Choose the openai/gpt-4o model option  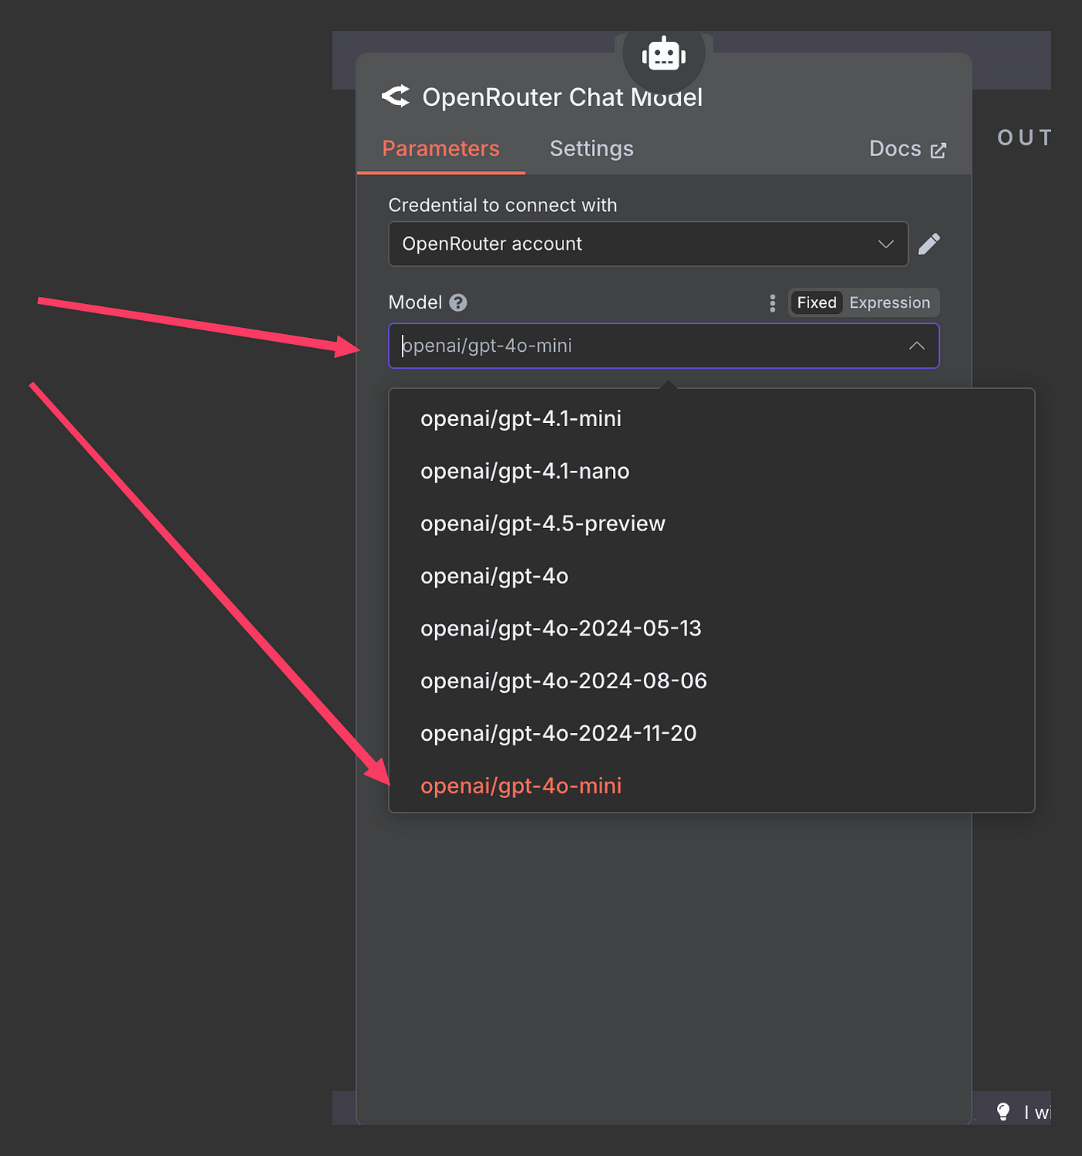coord(712,576)
